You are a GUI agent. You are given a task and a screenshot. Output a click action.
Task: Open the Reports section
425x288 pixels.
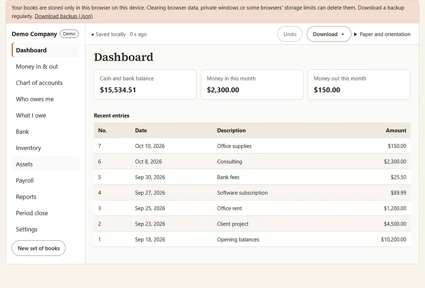(46, 196)
